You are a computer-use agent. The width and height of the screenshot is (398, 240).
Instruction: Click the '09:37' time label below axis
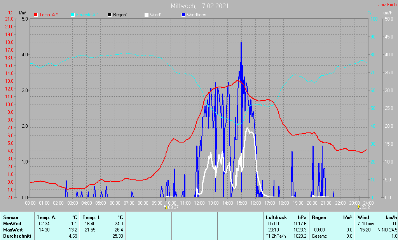tap(173, 207)
